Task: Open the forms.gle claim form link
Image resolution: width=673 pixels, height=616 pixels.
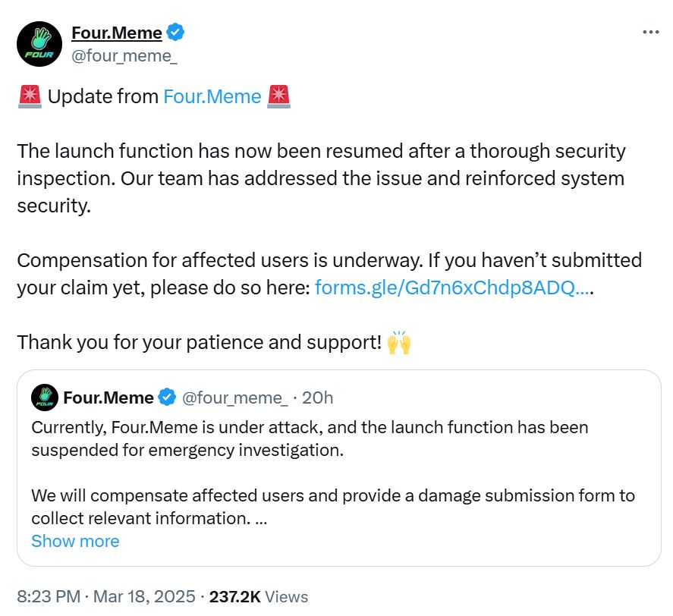Action: [x=452, y=288]
